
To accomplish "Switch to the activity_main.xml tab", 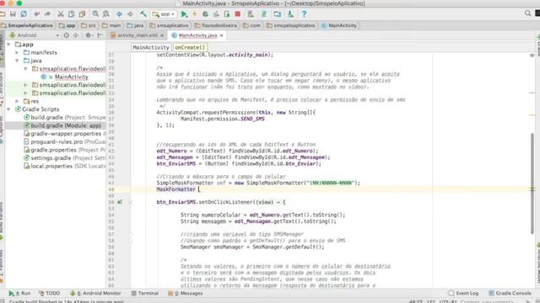I will pyautogui.click(x=138, y=35).
